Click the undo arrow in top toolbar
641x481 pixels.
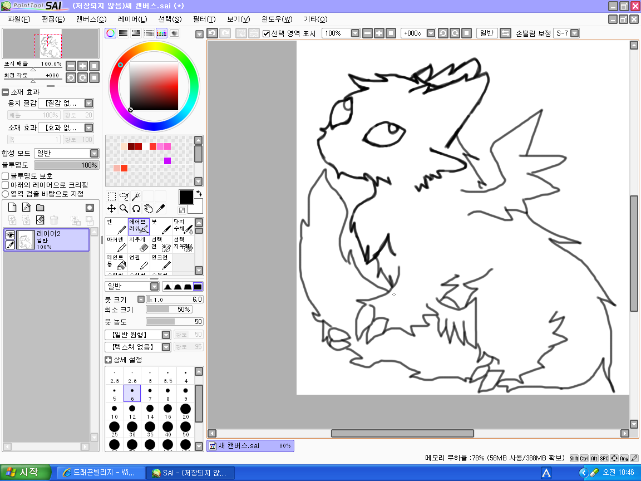[x=212, y=33]
